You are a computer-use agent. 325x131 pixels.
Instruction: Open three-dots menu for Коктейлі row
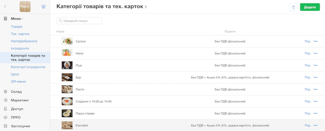point(315,125)
